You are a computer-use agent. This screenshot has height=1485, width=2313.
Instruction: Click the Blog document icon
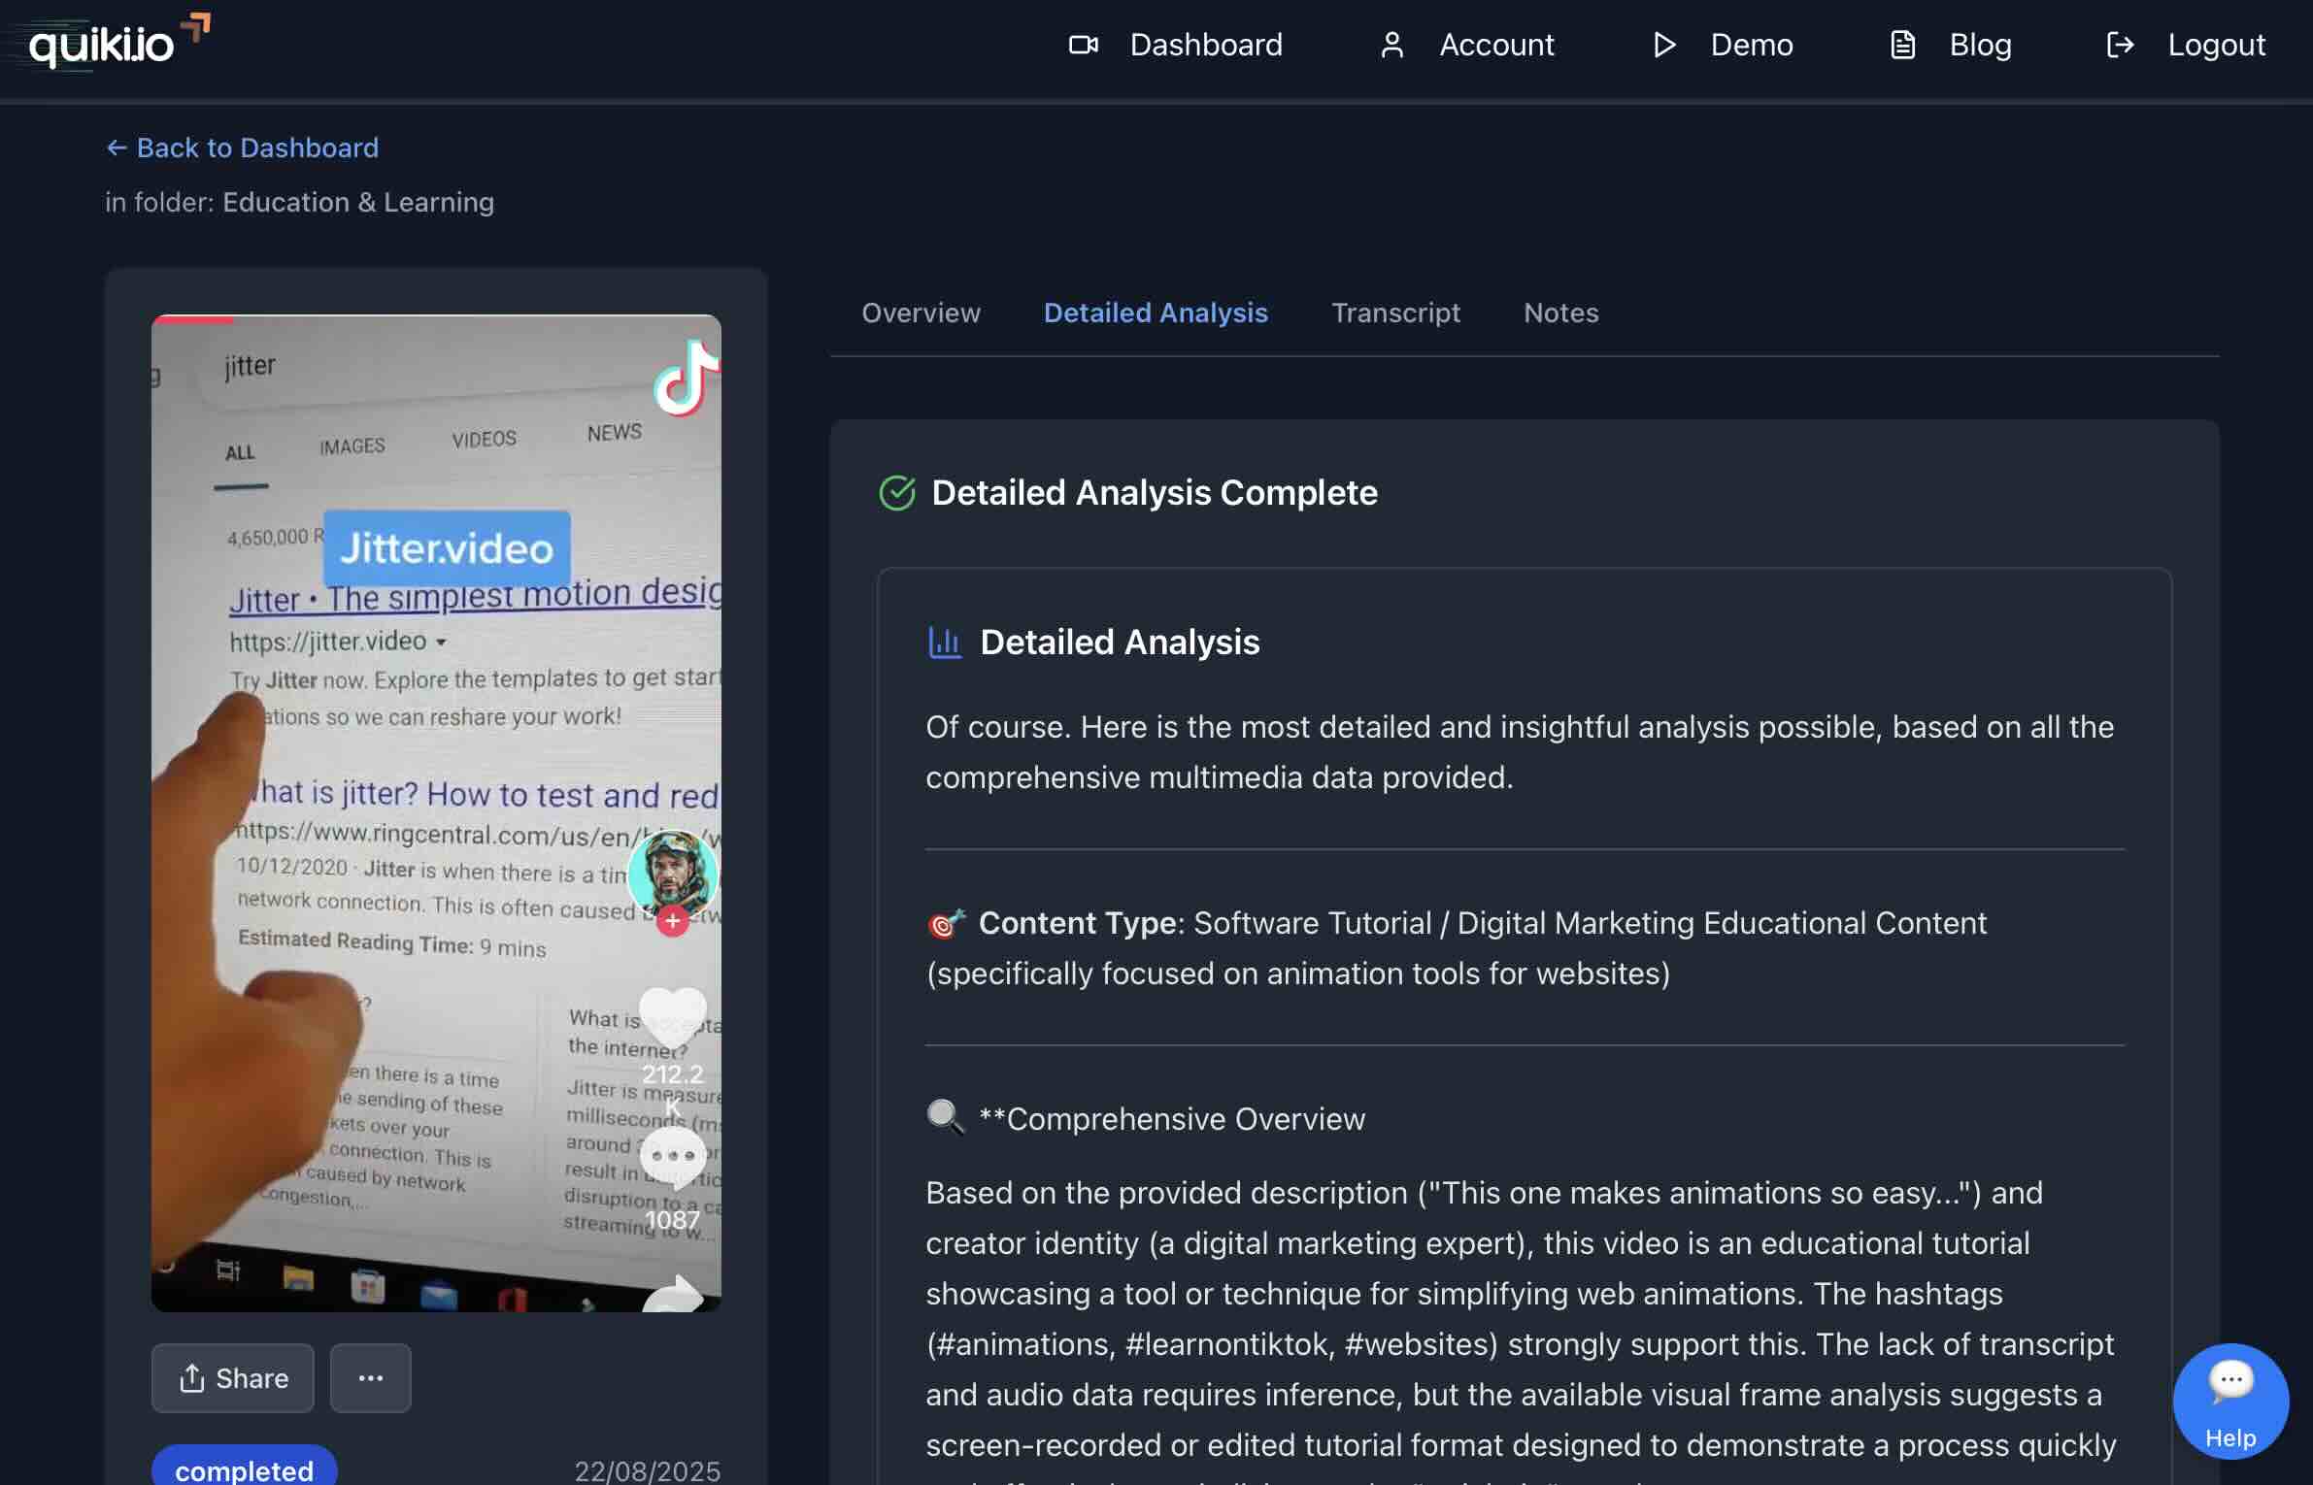(1902, 45)
